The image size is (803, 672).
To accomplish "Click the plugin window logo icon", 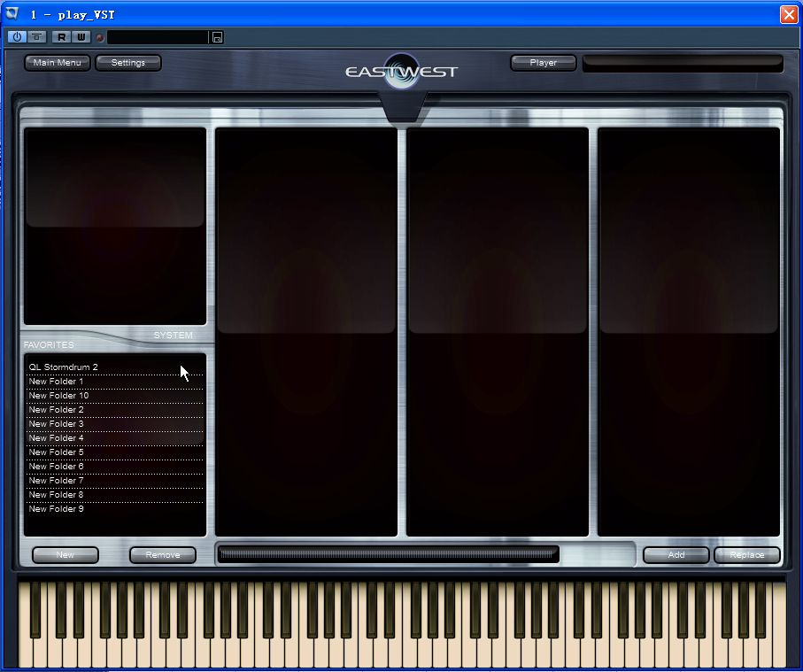I will 12,14.
